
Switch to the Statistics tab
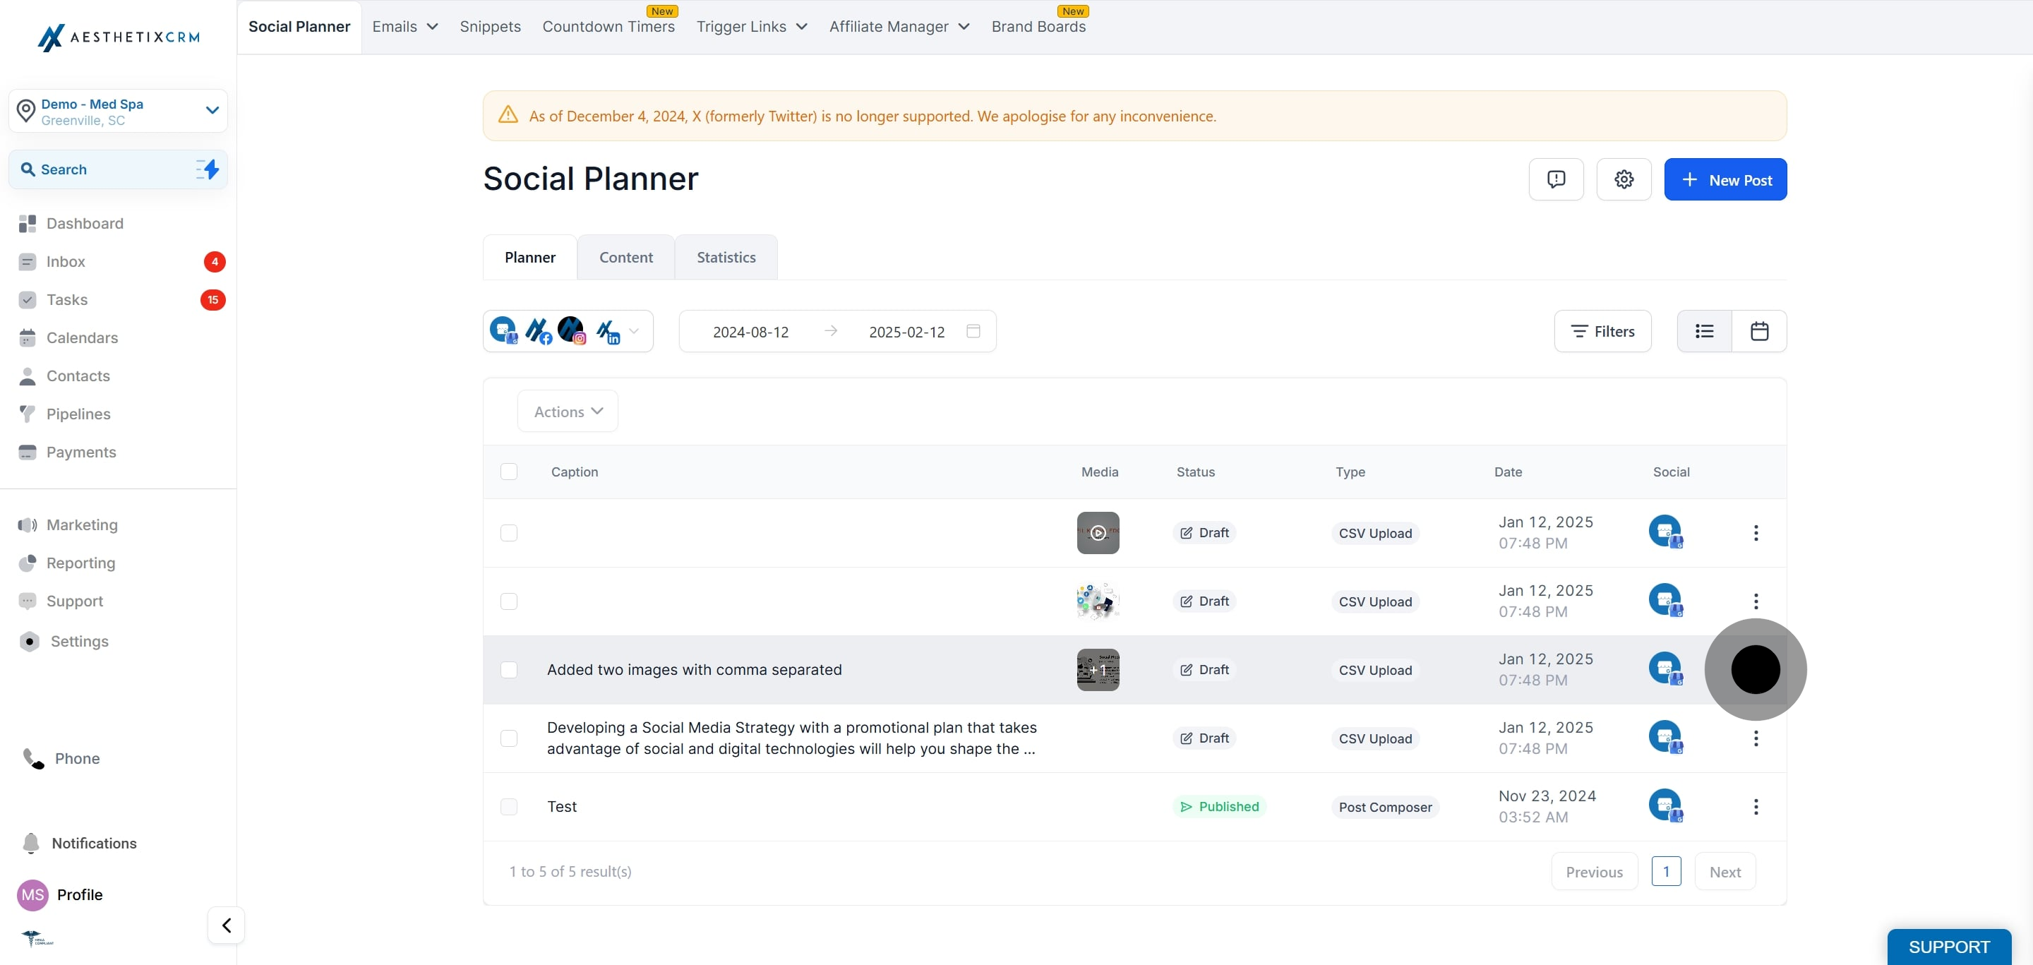pos(725,257)
